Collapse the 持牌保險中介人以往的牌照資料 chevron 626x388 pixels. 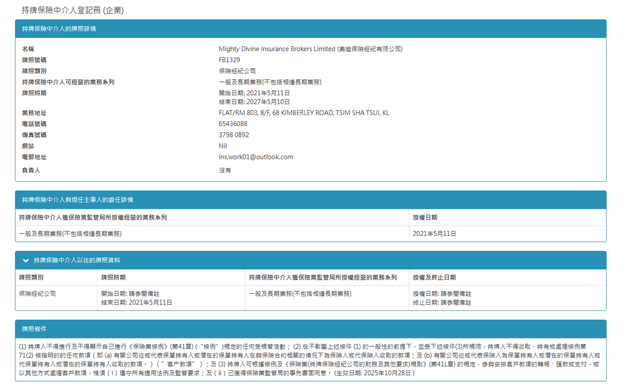(x=26, y=260)
